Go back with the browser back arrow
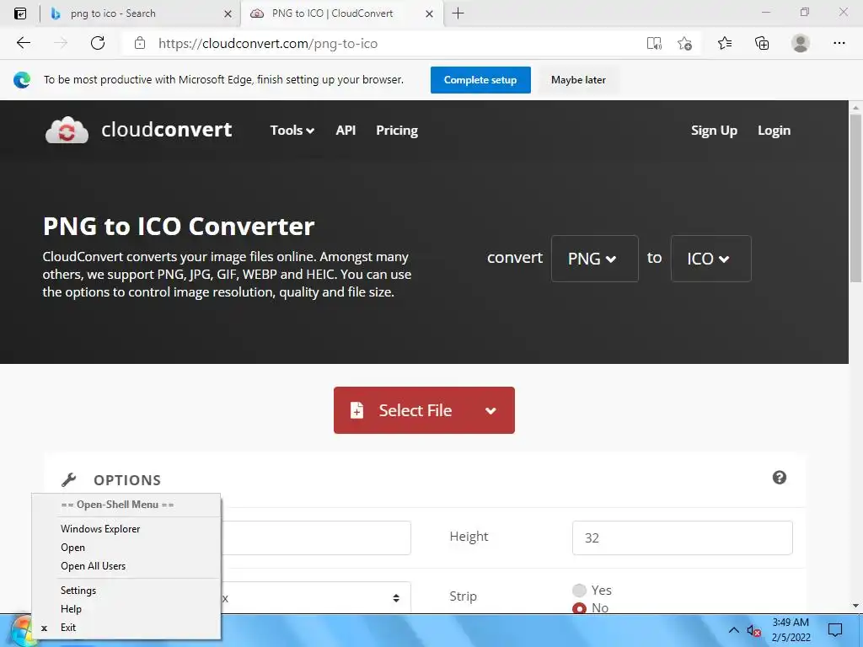 tap(23, 43)
